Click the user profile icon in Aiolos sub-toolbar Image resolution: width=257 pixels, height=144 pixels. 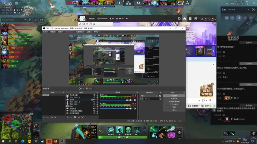click(80, 24)
